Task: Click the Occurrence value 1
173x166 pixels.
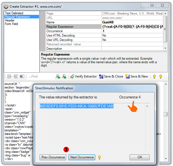Action: [x=132, y=31]
